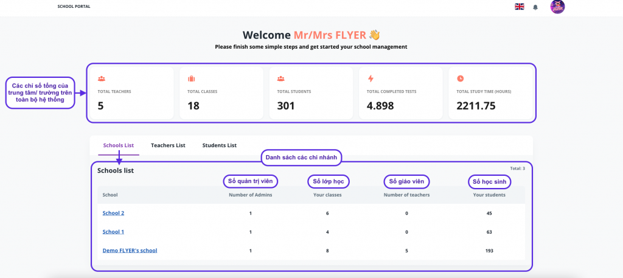Click the Completed Tests lightning icon
This screenshot has height=278, width=623.
tap(371, 78)
